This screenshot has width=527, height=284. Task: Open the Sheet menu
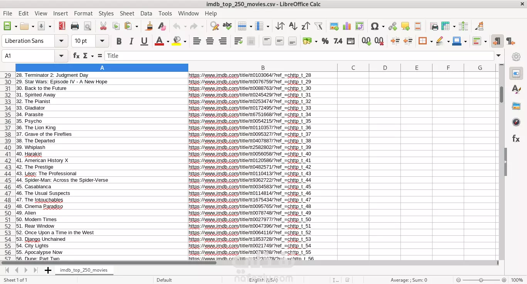[x=127, y=13]
